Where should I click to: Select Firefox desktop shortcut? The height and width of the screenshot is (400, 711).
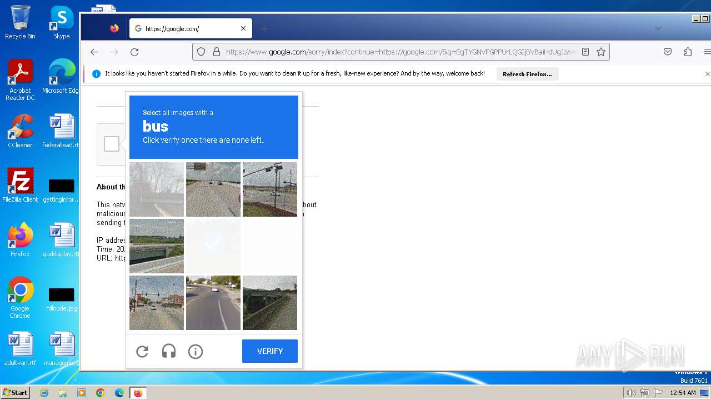coord(20,240)
